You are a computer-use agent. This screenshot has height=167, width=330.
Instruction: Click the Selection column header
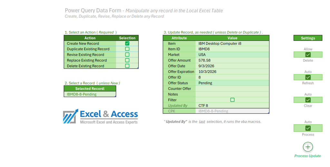pos(127,38)
